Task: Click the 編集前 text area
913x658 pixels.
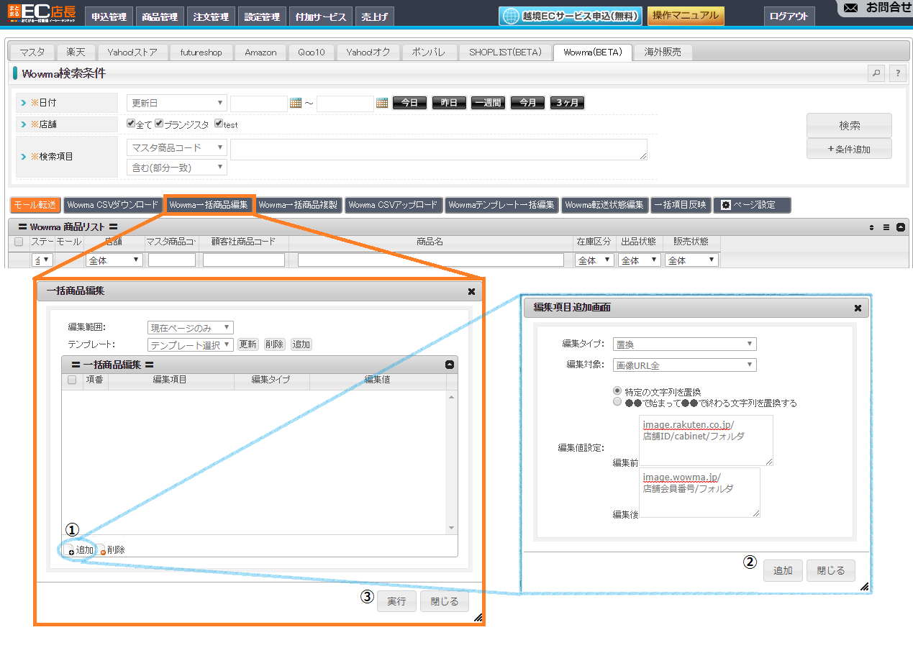Action: (706, 440)
